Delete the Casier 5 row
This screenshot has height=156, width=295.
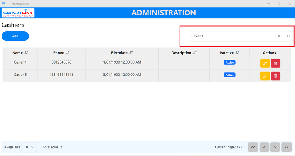tap(275, 76)
